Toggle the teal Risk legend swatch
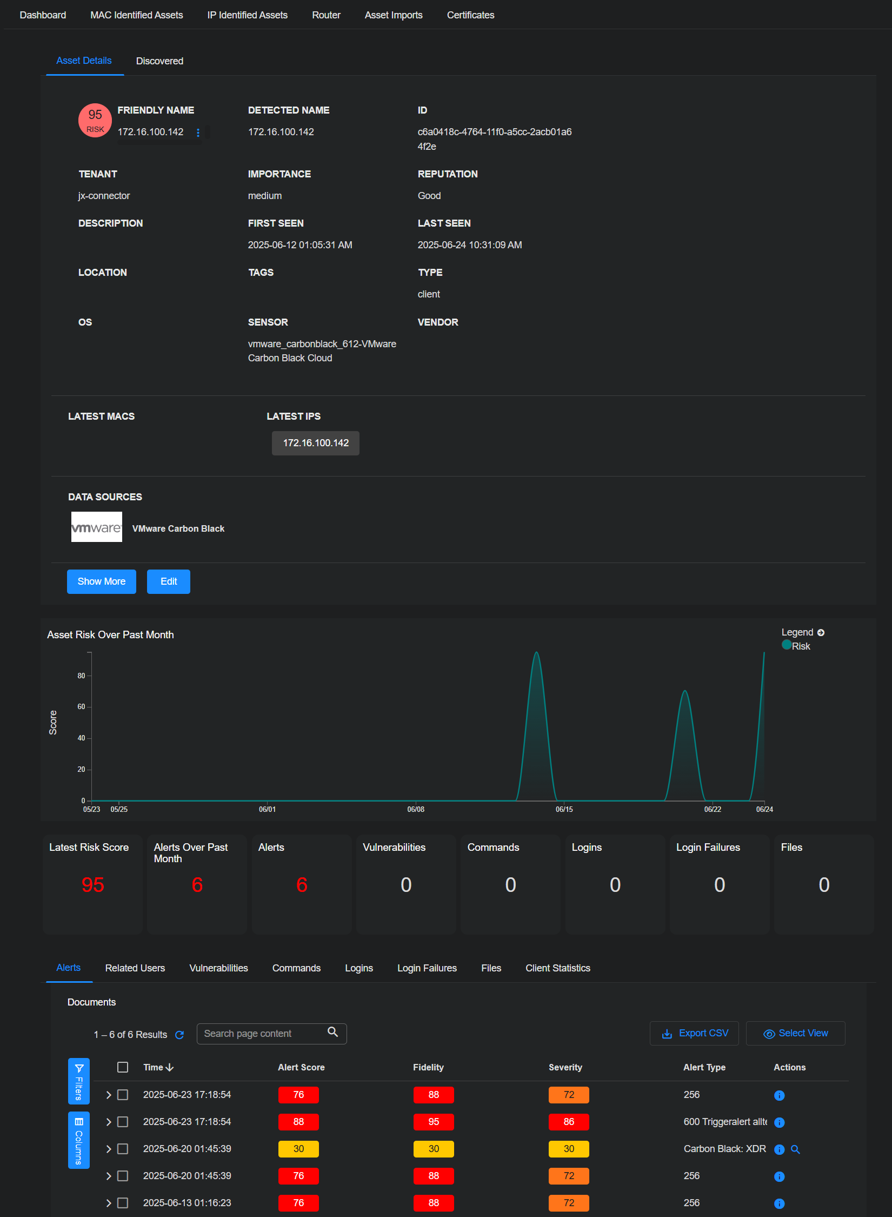Image resolution: width=892 pixels, height=1217 pixels. tap(787, 645)
